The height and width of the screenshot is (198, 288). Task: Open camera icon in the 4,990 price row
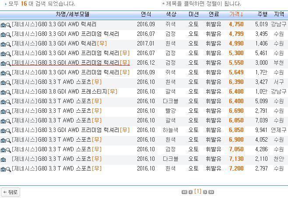click(3, 44)
